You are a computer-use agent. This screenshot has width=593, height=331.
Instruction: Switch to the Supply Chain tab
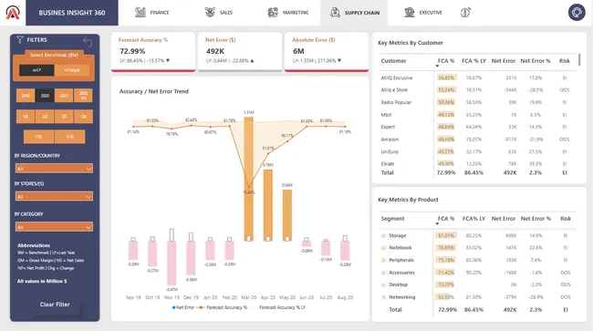(x=354, y=13)
